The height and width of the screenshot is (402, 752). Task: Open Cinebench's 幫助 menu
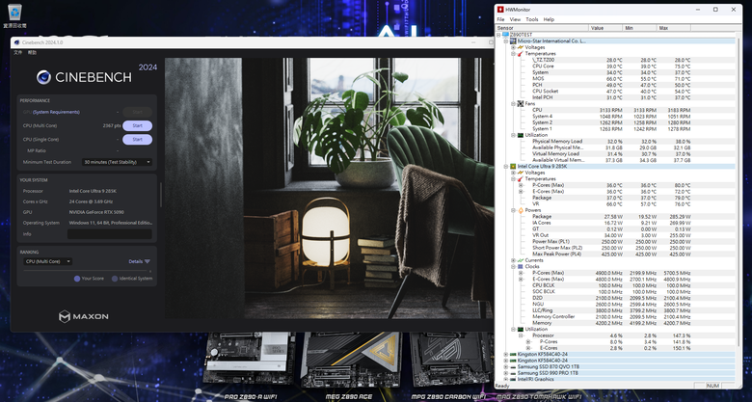pyautogui.click(x=32, y=52)
